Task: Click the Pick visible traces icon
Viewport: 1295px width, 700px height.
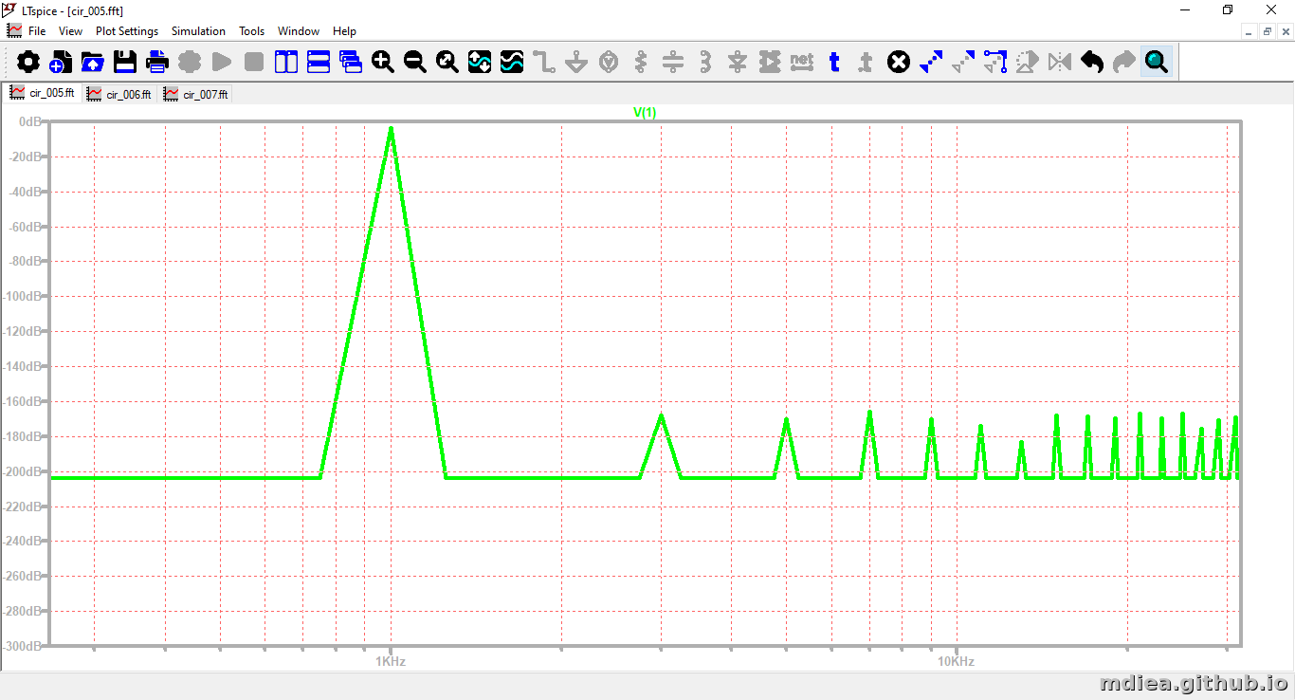Action: point(512,63)
